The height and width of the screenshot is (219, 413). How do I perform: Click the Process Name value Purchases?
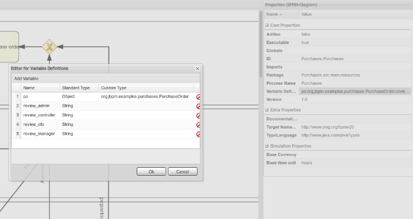pos(311,83)
